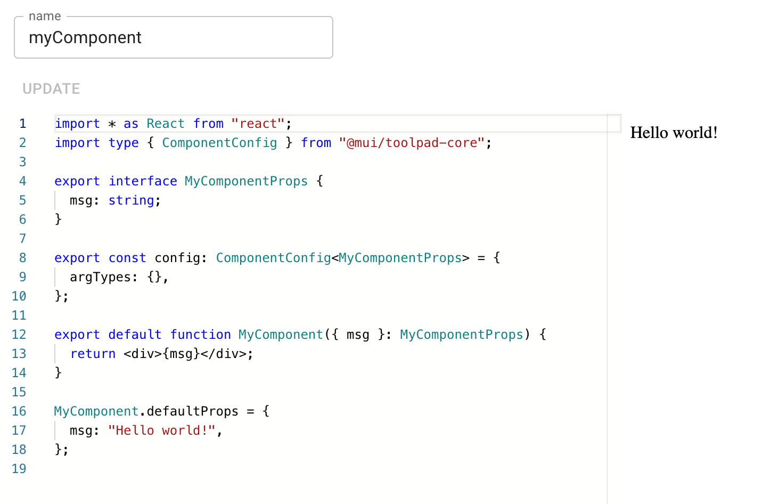The height and width of the screenshot is (504, 771).
Task: Click the Hello world! preview output
Action: pyautogui.click(x=674, y=133)
